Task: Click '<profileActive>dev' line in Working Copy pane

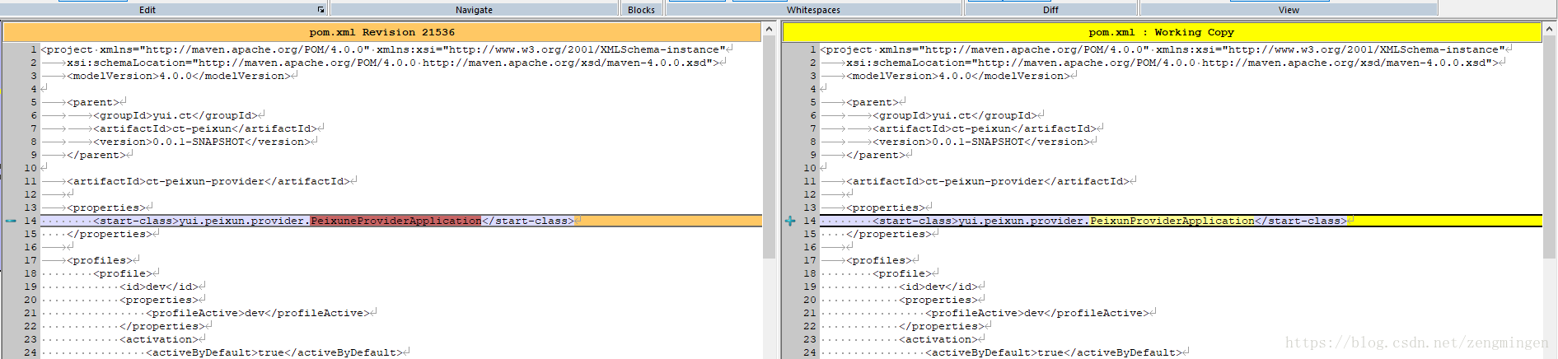Action: (x=1037, y=313)
